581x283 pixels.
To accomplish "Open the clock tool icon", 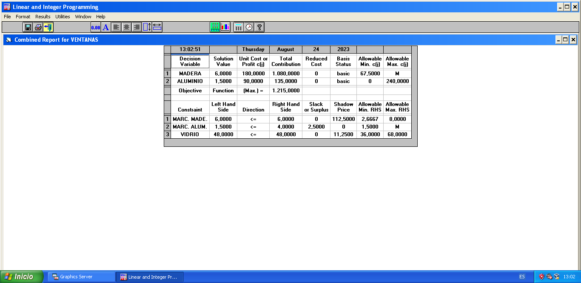I will [x=248, y=26].
